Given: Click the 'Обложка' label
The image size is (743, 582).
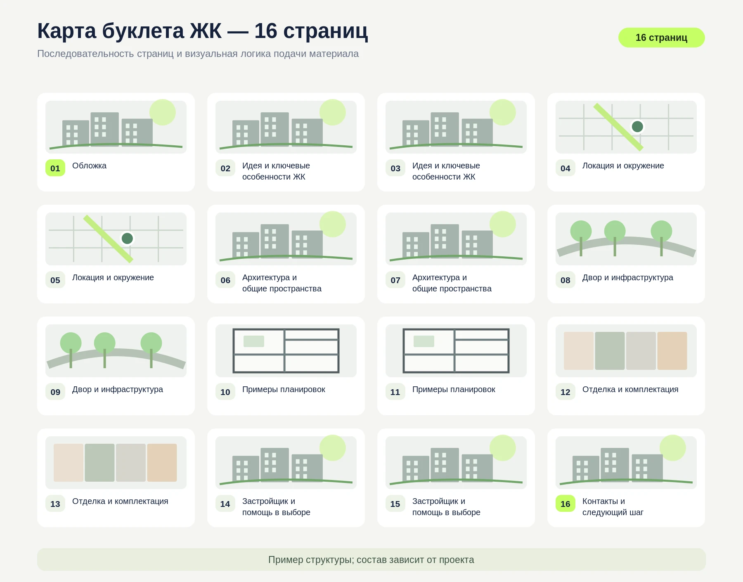Looking at the screenshot, I should (x=89, y=166).
